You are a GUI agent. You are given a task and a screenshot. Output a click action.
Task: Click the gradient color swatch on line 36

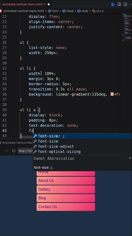coord(112,94)
